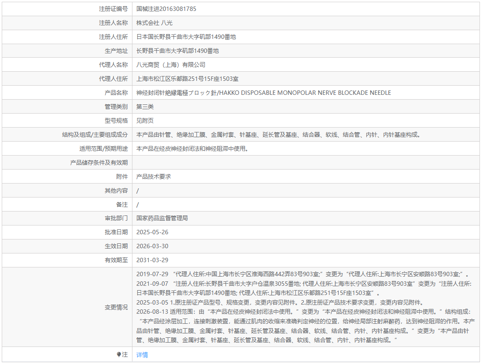Select the 2021-09-07 change record line
Image resolution: width=483 pixels, height=364 pixels.
pyautogui.click(x=304, y=288)
